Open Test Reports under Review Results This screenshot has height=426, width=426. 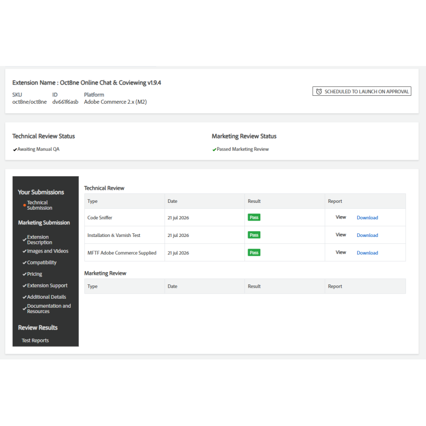(x=35, y=340)
